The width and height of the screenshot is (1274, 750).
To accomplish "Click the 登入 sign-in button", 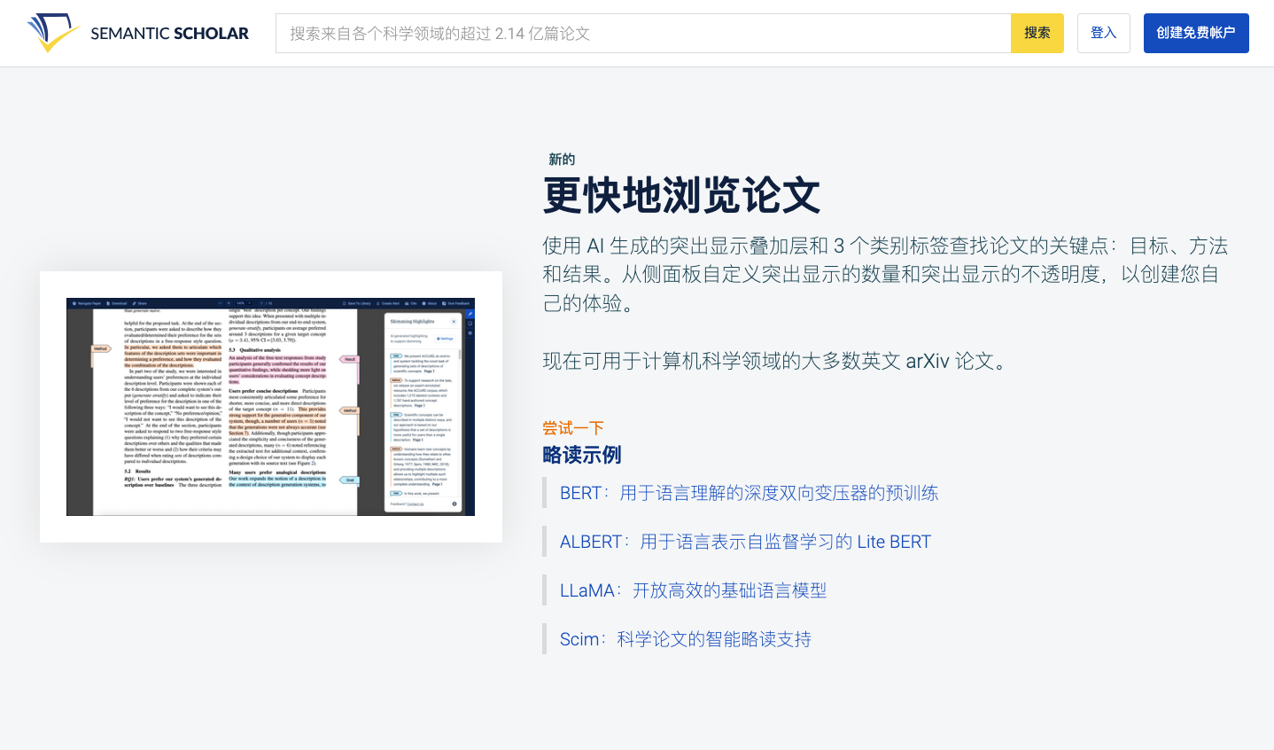I will click(x=1104, y=33).
